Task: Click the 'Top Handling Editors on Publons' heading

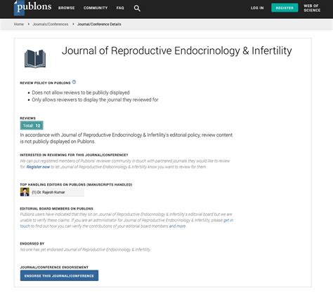Action: click(76, 184)
